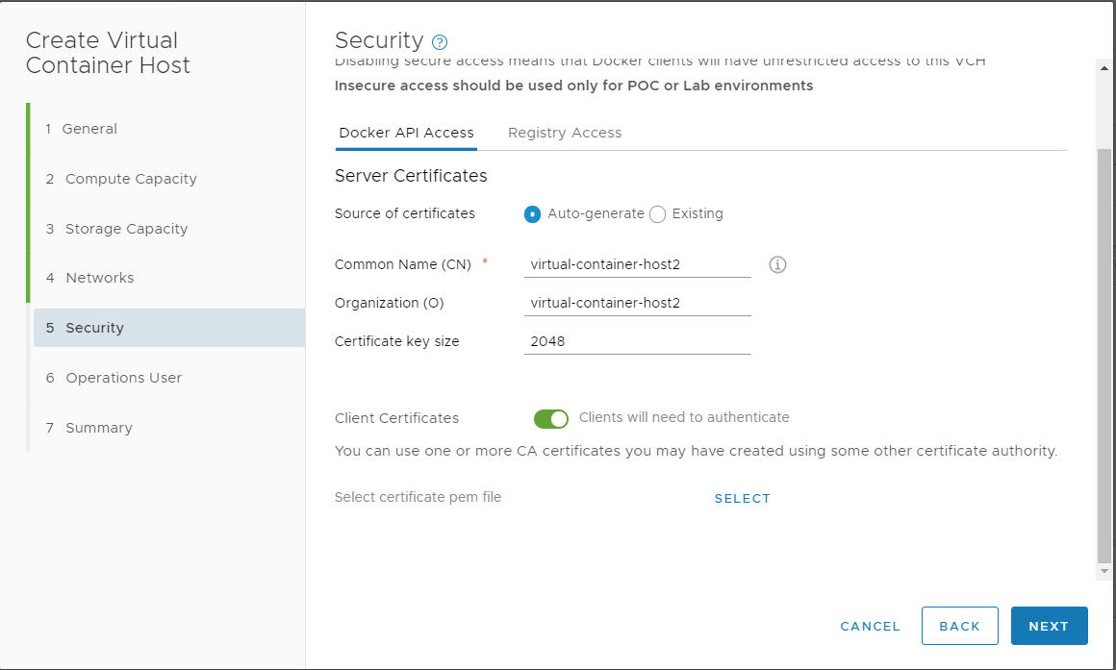Viewport: 1116px width, 670px height.
Task: Open Storage Capacity step
Action: 127,229
